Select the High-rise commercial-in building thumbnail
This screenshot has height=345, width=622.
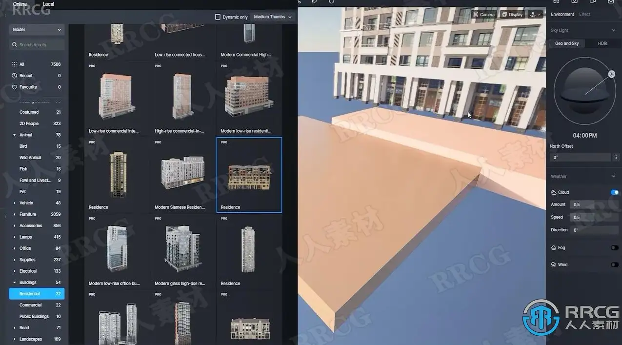(x=183, y=99)
